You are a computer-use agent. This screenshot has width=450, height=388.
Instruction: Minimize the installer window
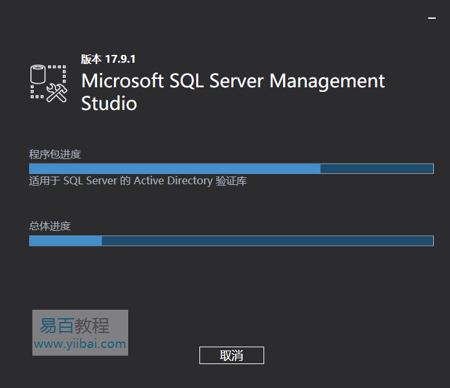[x=432, y=18]
